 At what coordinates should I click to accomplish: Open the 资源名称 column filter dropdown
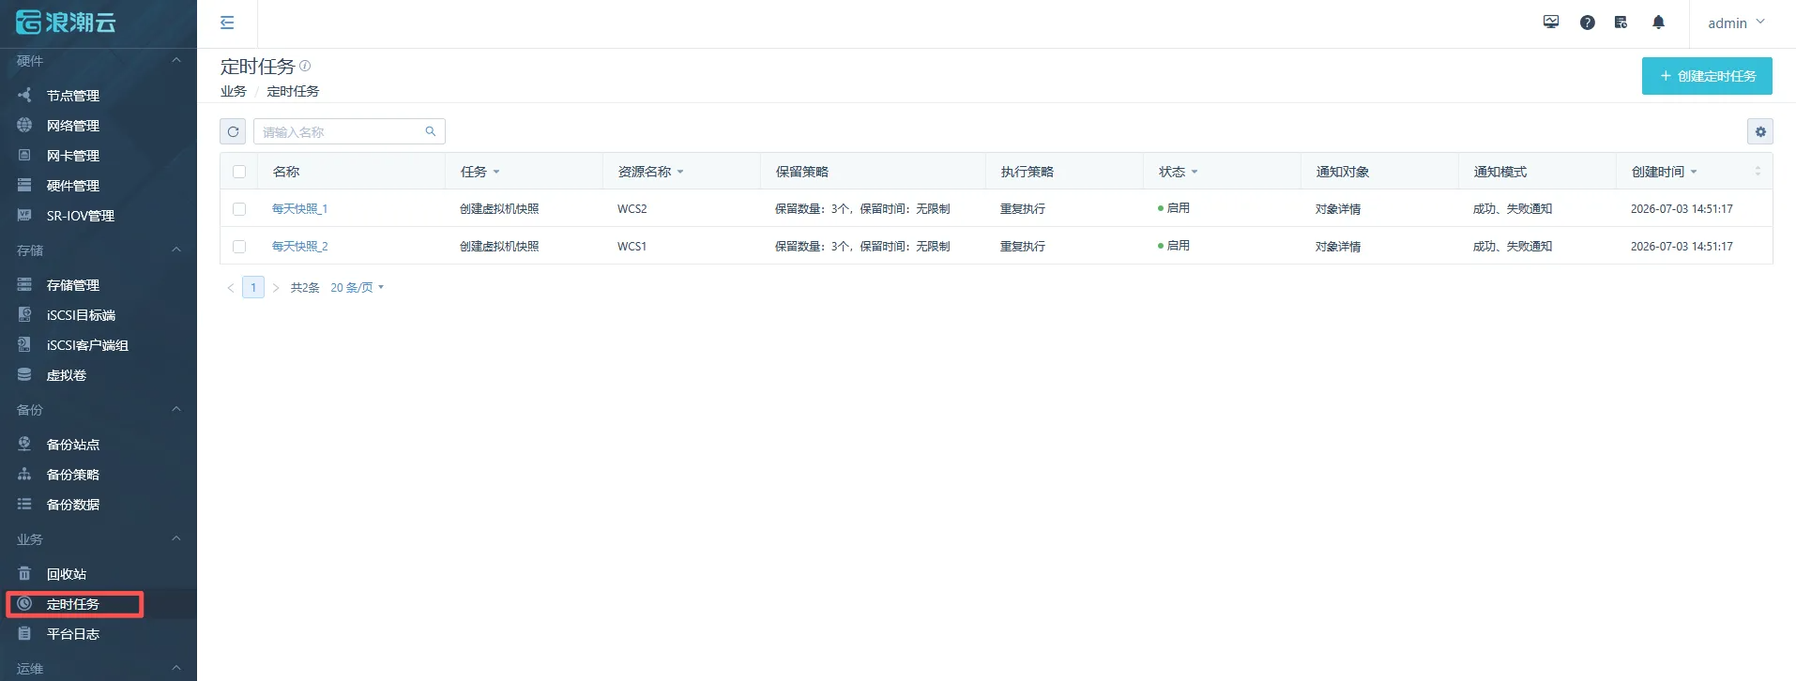[x=680, y=172]
